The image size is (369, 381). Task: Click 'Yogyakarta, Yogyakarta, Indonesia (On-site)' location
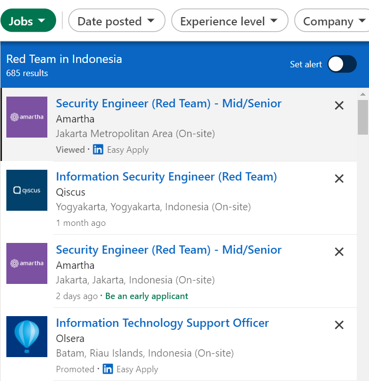click(153, 207)
